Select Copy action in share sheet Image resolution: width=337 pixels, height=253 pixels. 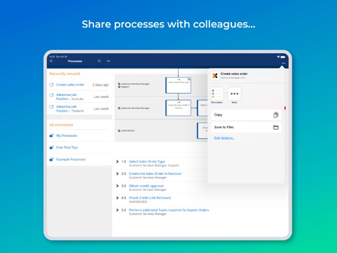[x=246, y=115]
